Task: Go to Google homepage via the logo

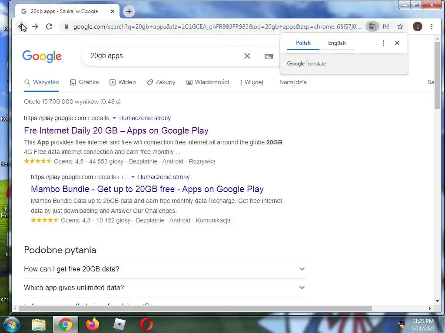Action: click(42, 56)
